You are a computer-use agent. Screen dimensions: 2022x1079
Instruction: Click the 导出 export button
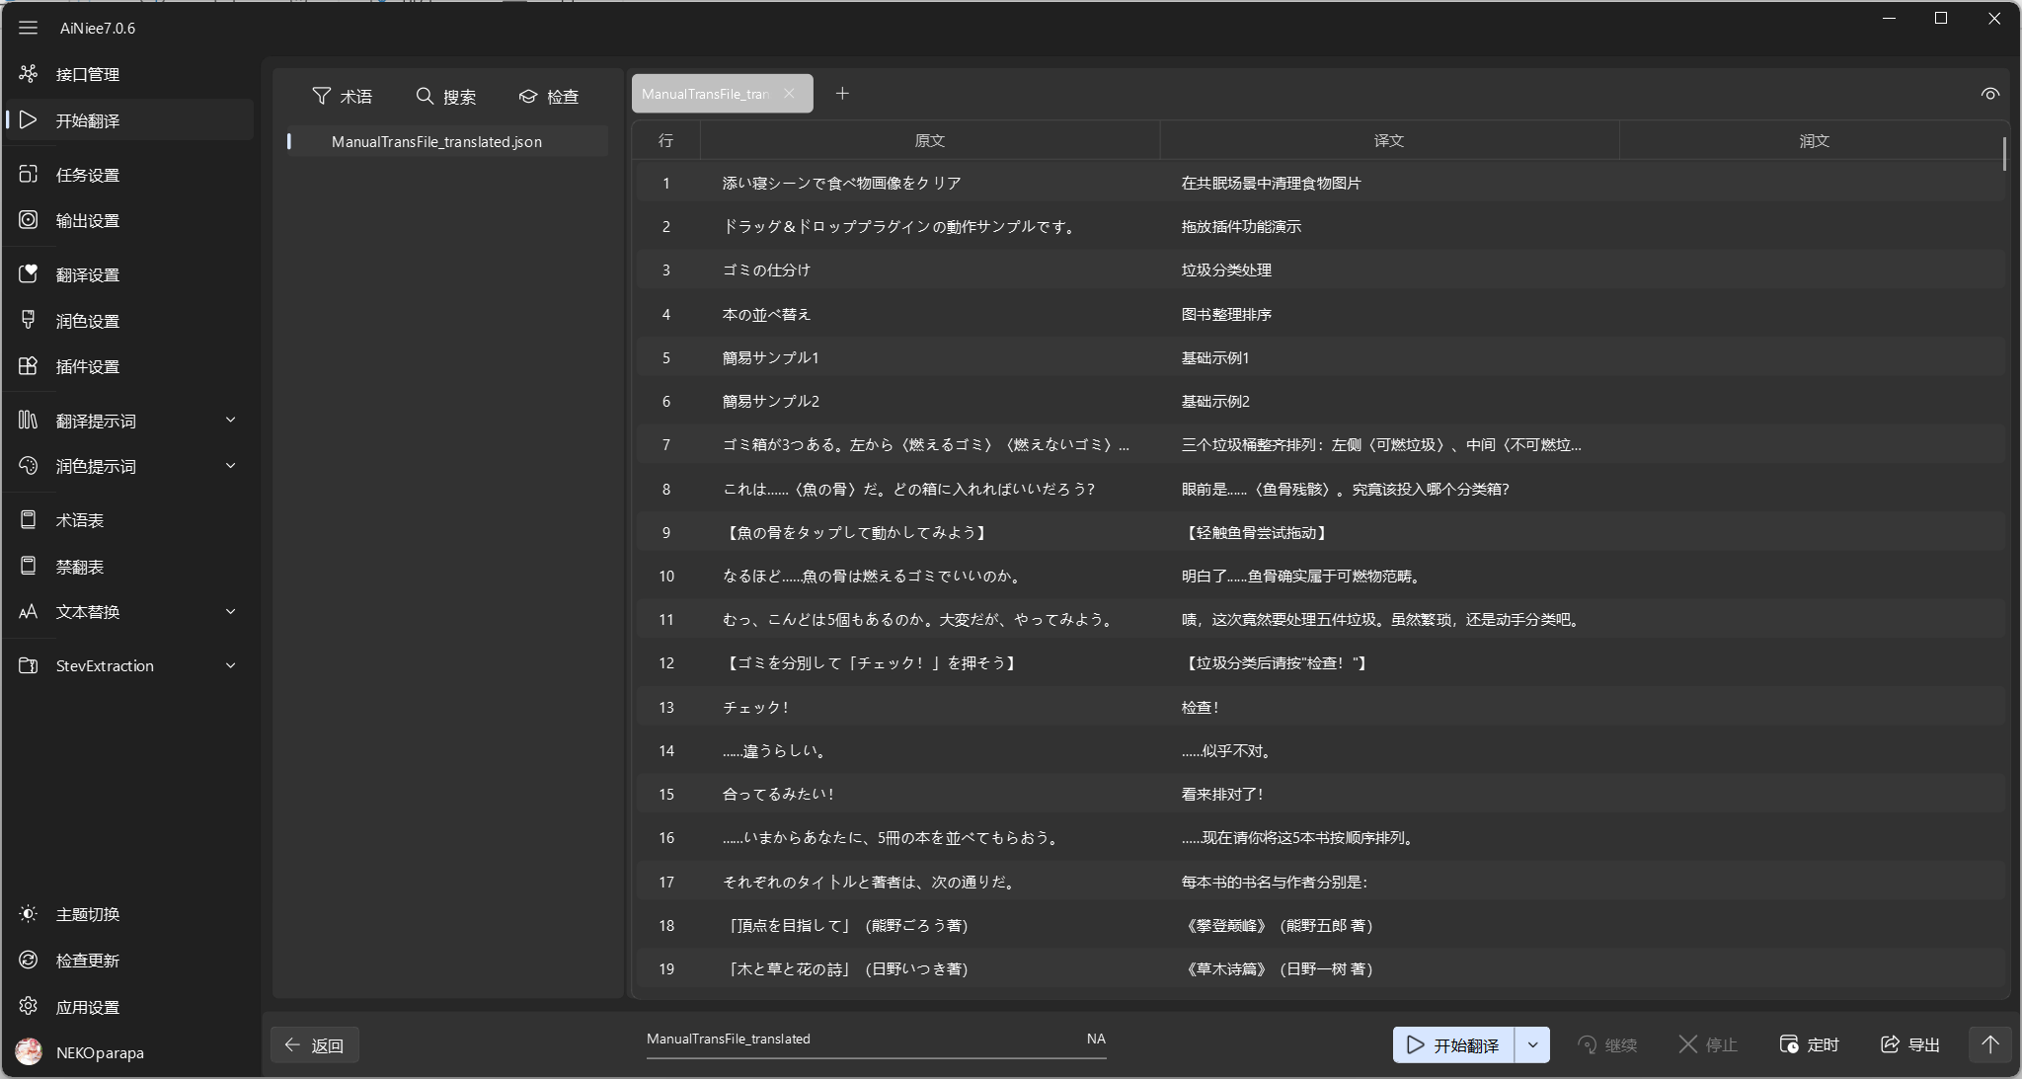tap(1910, 1044)
